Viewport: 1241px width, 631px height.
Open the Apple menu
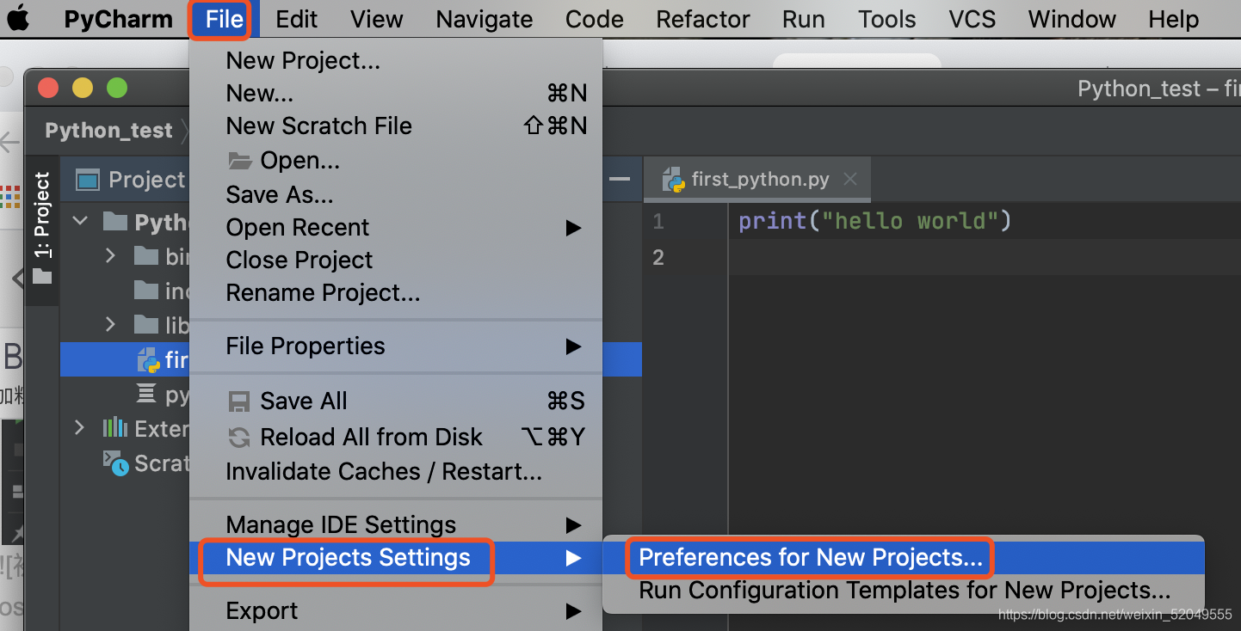coord(18,18)
